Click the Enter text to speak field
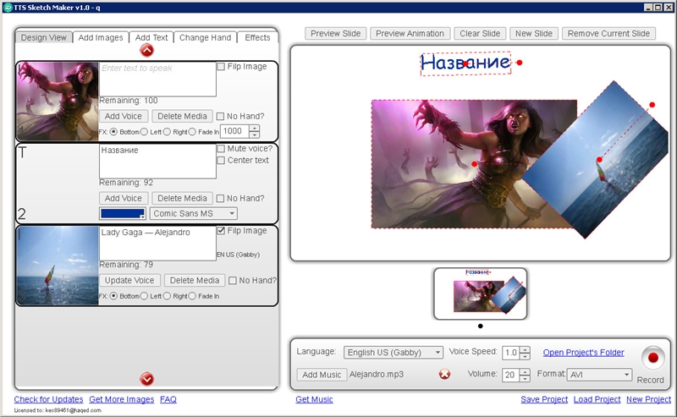 click(157, 79)
